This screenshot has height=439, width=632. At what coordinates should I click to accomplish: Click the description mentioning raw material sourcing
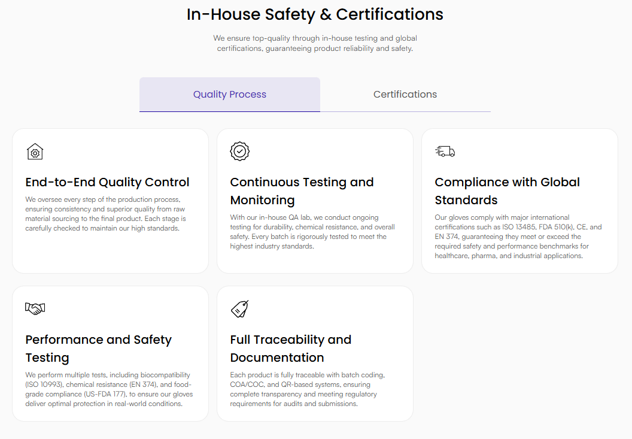106,214
